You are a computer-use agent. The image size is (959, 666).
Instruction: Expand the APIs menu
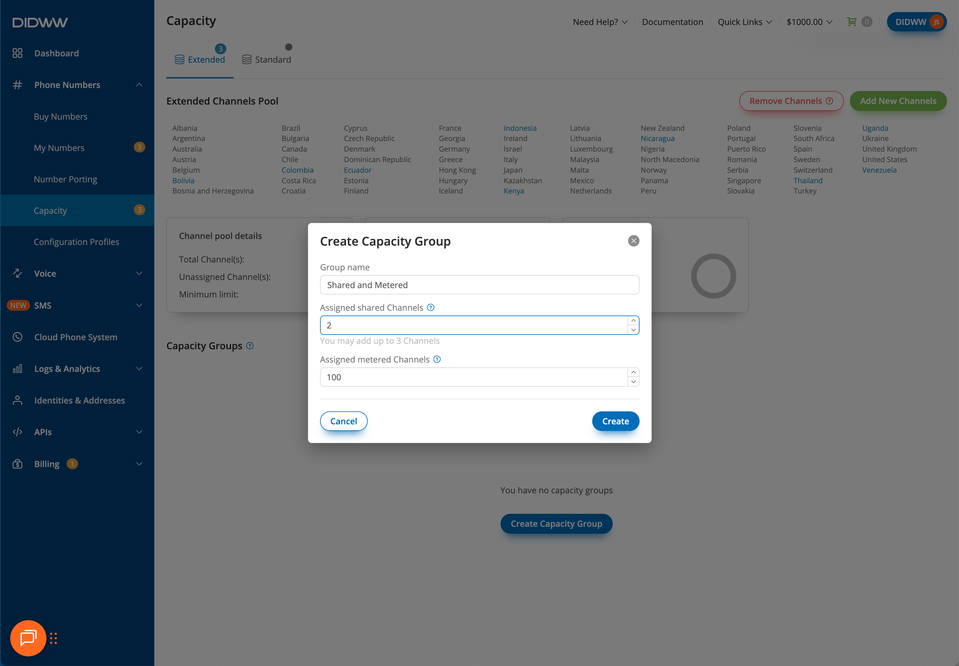coord(139,432)
